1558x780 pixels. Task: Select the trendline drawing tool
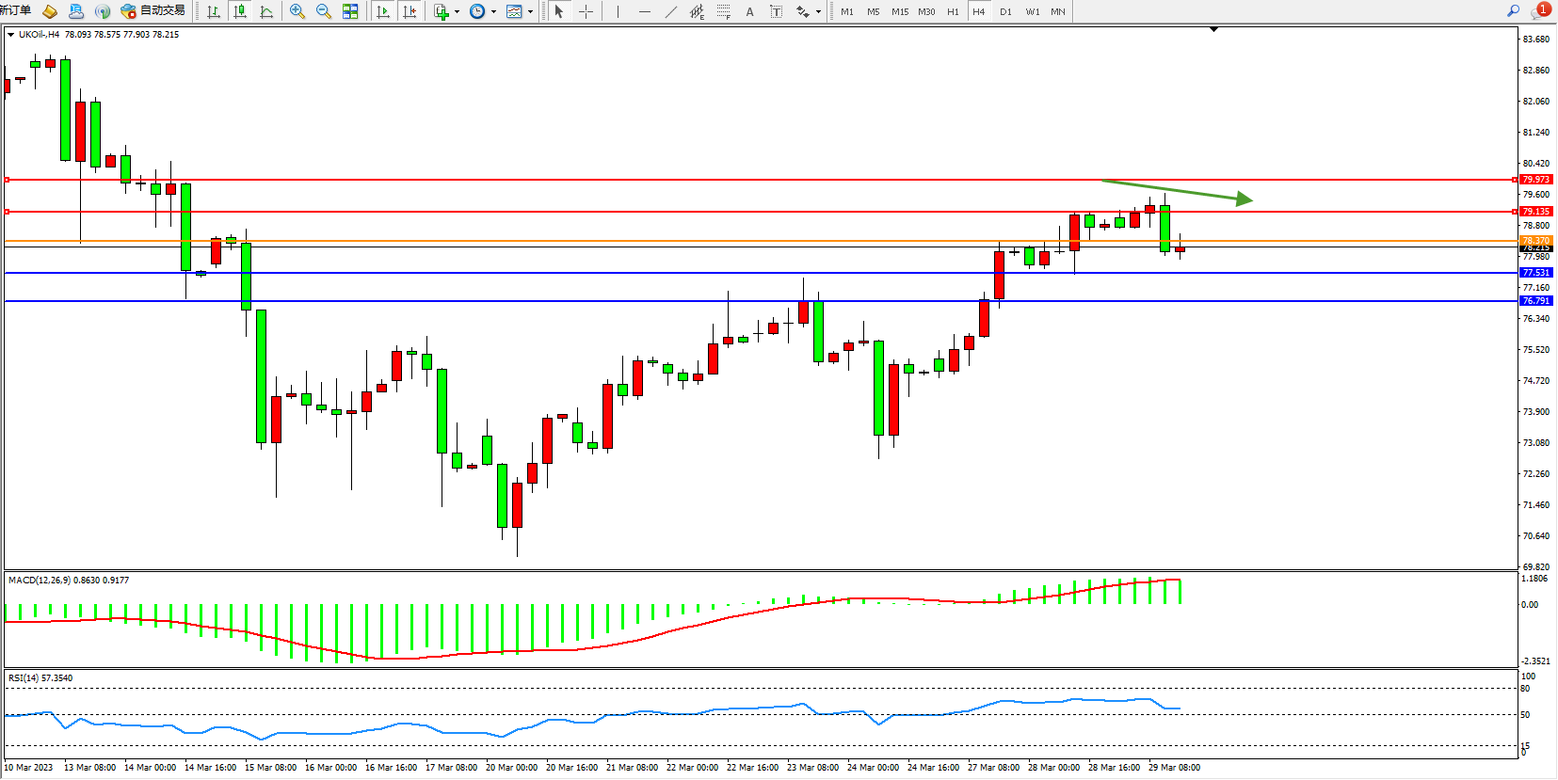(x=670, y=11)
